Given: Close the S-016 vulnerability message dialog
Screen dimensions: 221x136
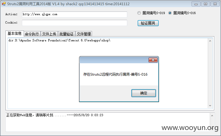Looking at the screenshot, I should [x=153, y=60].
